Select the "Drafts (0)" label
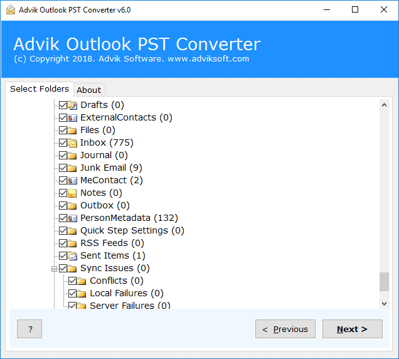Viewport: 399px width, 359px height. click(x=102, y=105)
